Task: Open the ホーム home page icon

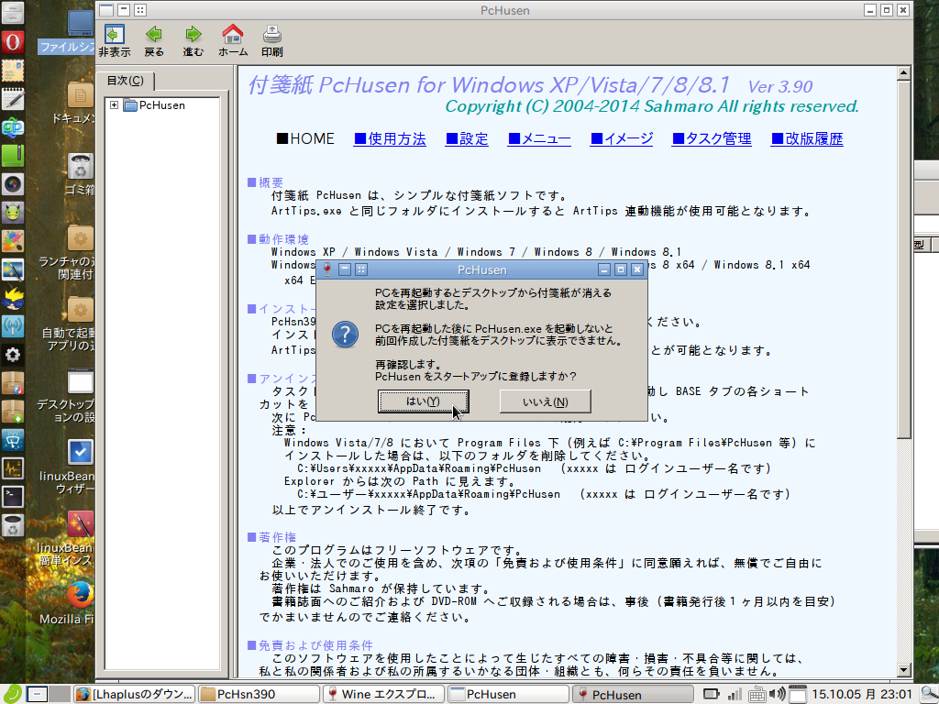Action: [232, 40]
